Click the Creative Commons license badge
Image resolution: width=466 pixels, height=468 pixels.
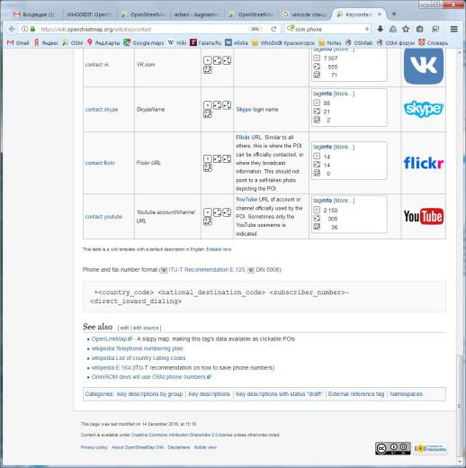(393, 448)
